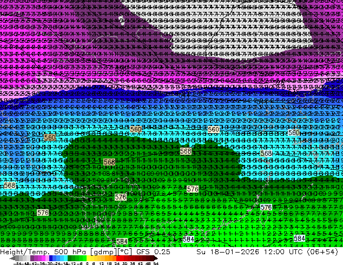Pick the dark purple legend swatch

[32, 258]
